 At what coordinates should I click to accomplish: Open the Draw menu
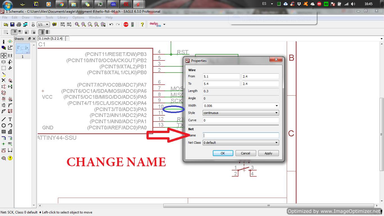(x=26, y=17)
